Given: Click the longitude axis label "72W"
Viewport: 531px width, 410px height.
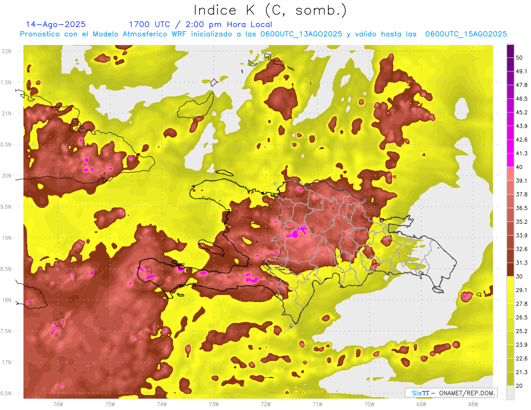Looking at the screenshot, I should coord(265,404).
